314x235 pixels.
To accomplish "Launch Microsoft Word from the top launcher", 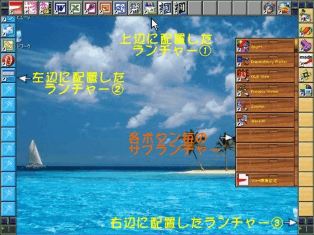I will tap(61, 8).
